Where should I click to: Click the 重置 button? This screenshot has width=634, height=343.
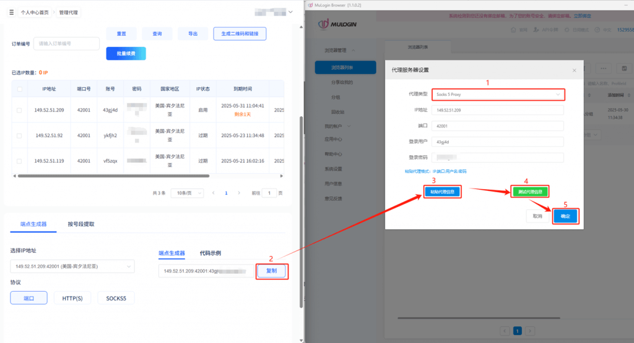121,33
